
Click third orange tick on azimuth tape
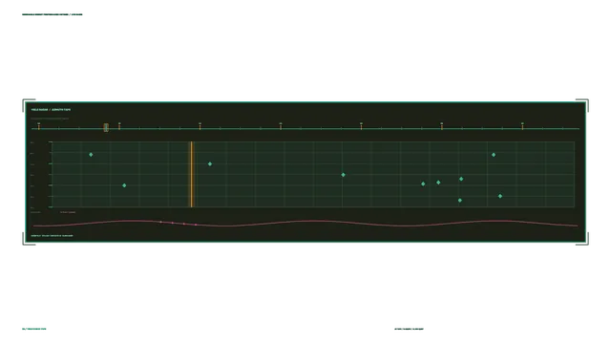200,127
